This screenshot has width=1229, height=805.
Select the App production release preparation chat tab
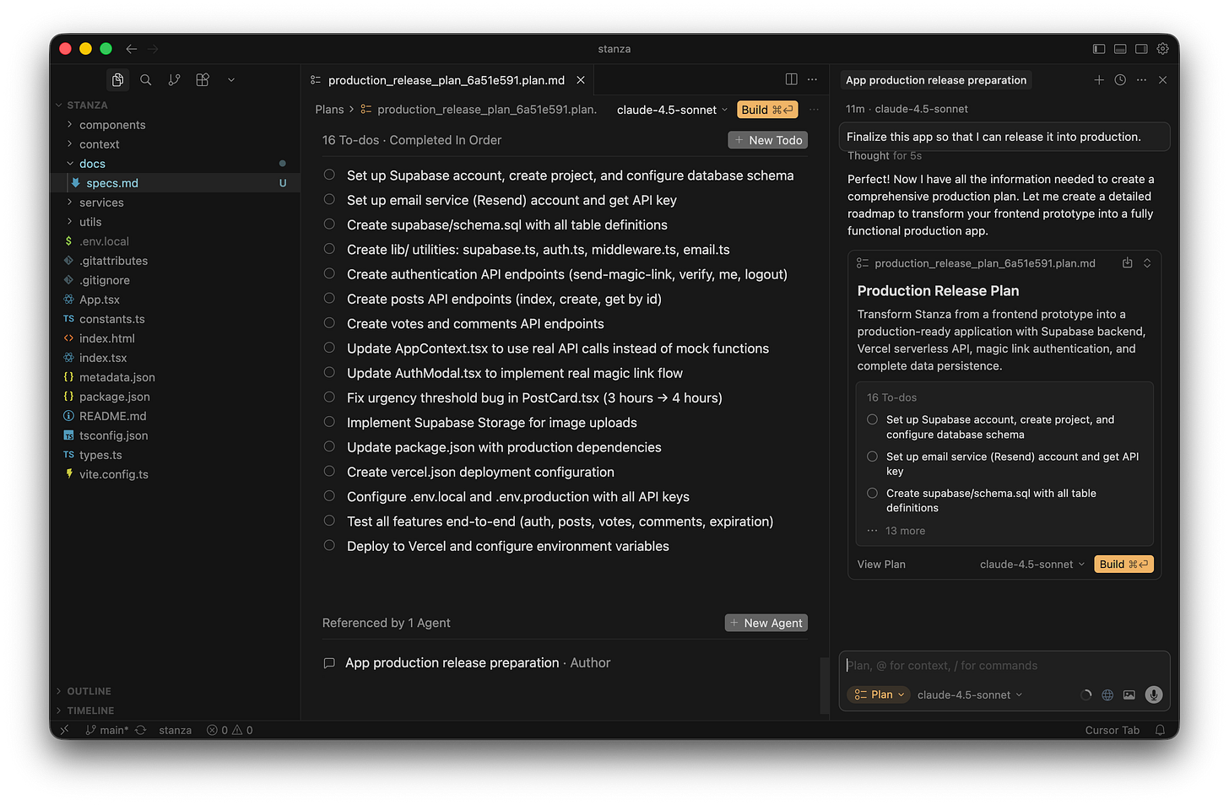(935, 79)
